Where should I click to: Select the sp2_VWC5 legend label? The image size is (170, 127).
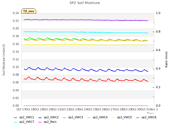[125, 117]
